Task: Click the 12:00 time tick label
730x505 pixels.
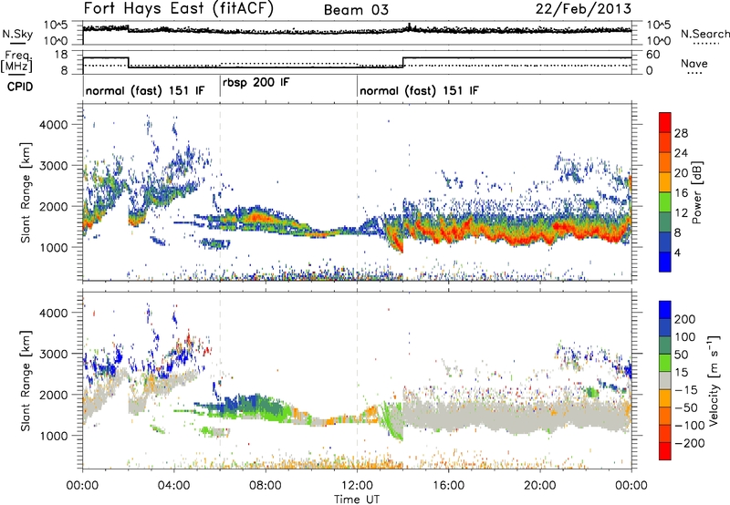Action: 357,486
